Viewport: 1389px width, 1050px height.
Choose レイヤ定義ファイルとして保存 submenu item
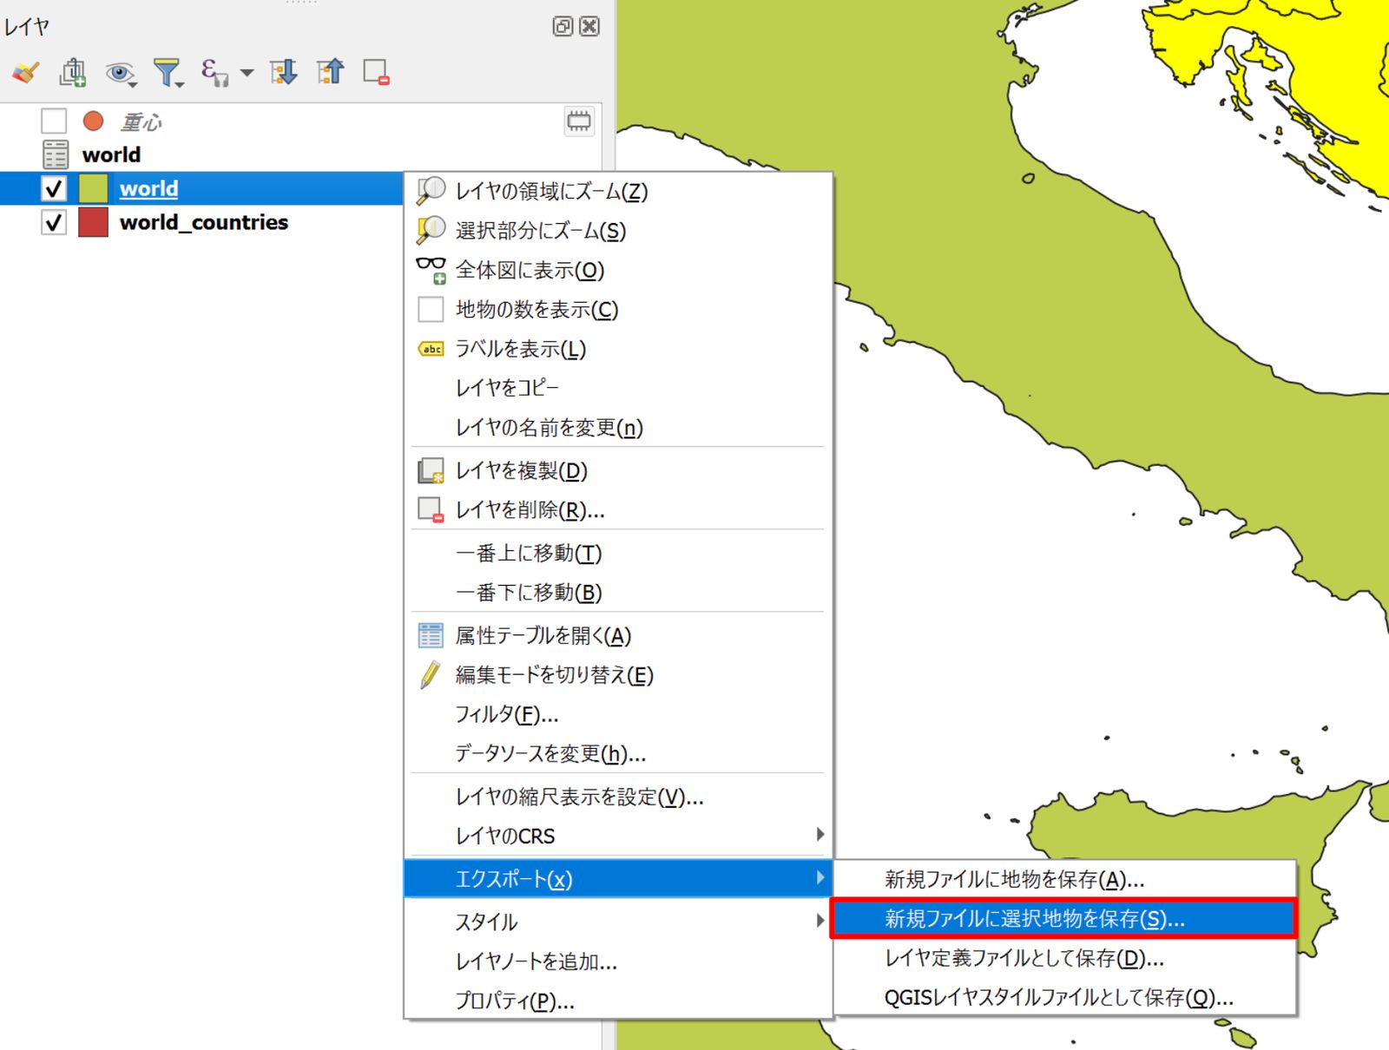pyautogui.click(x=1064, y=958)
